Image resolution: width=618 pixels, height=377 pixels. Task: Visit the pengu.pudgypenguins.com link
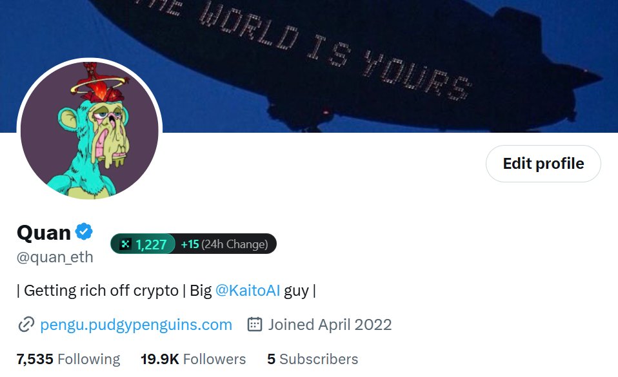(136, 325)
